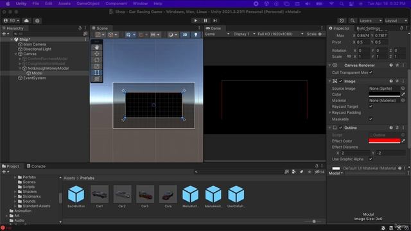
Task: Toggle the scene lighting bulb icon
Action: tap(195, 35)
